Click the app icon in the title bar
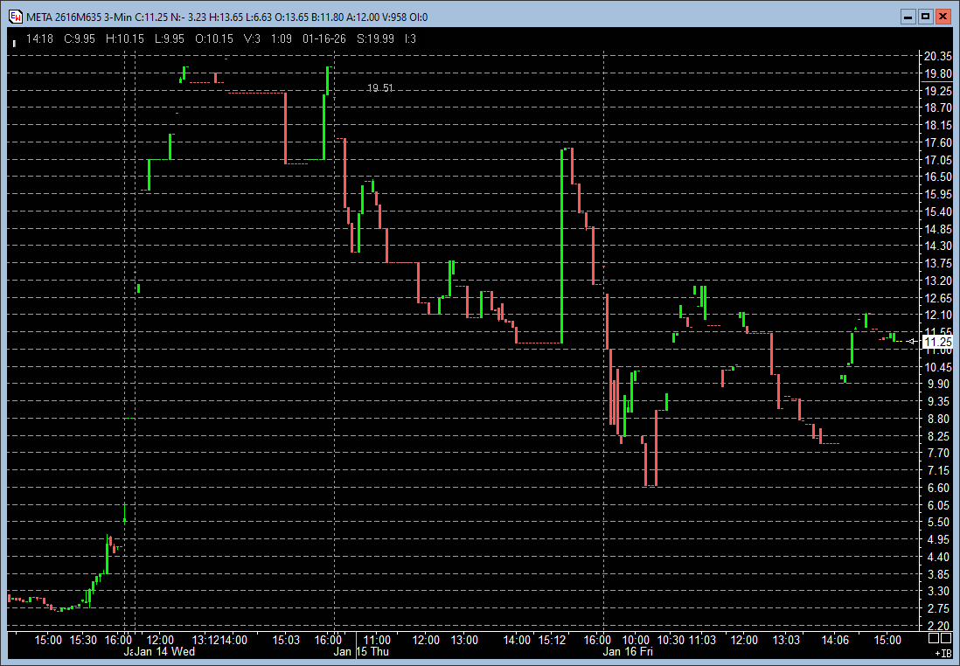The height and width of the screenshot is (666, 960). [16, 17]
